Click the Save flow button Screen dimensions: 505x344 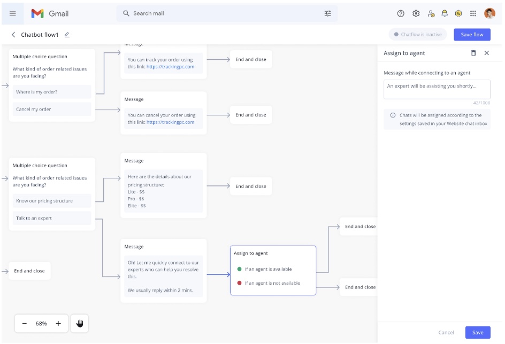[472, 35]
